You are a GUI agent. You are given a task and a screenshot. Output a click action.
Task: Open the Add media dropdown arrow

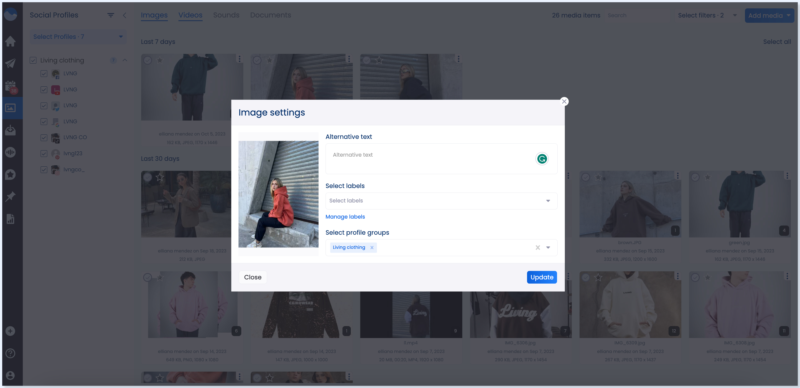click(789, 15)
